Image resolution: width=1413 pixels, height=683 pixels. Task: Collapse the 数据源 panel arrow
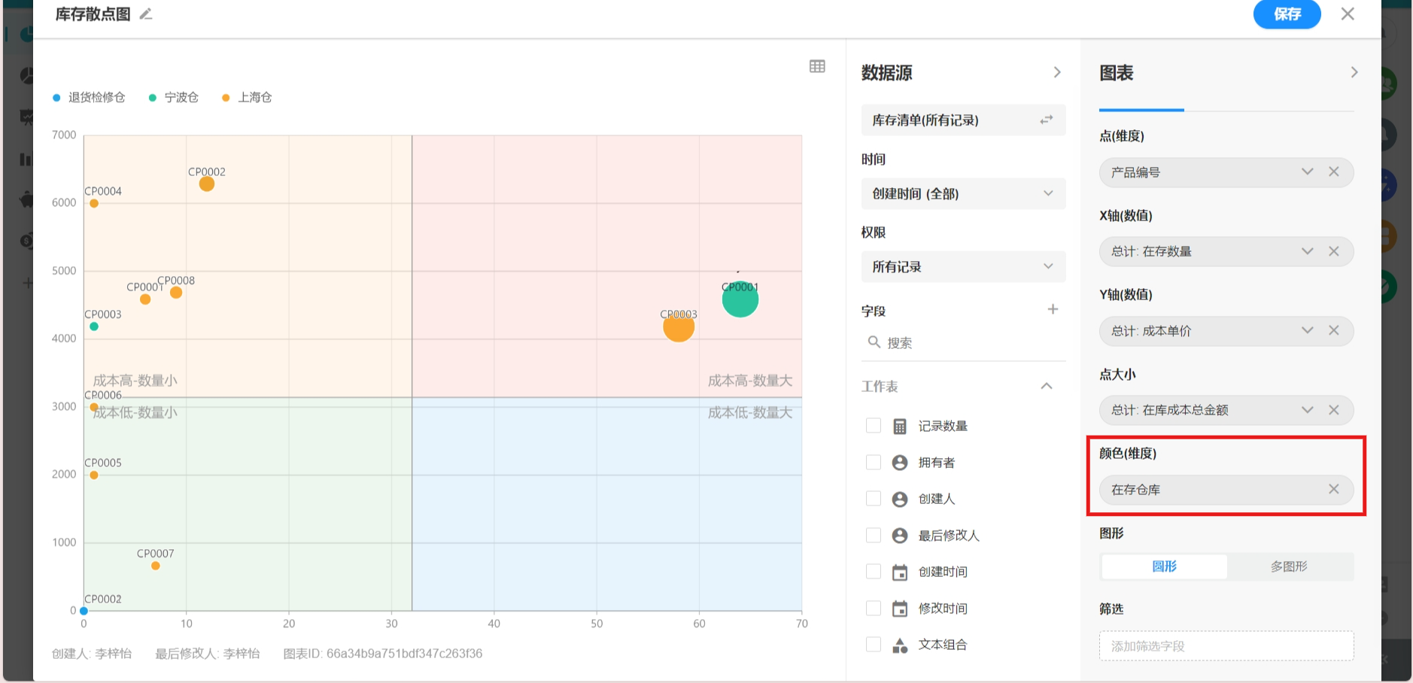1057,72
